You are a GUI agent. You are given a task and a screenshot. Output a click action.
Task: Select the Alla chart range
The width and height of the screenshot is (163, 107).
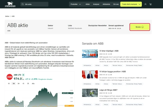point(33,84)
